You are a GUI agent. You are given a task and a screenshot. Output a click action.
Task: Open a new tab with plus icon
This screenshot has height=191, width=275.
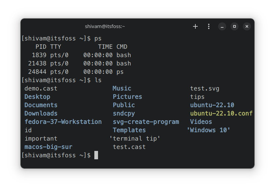195,26
